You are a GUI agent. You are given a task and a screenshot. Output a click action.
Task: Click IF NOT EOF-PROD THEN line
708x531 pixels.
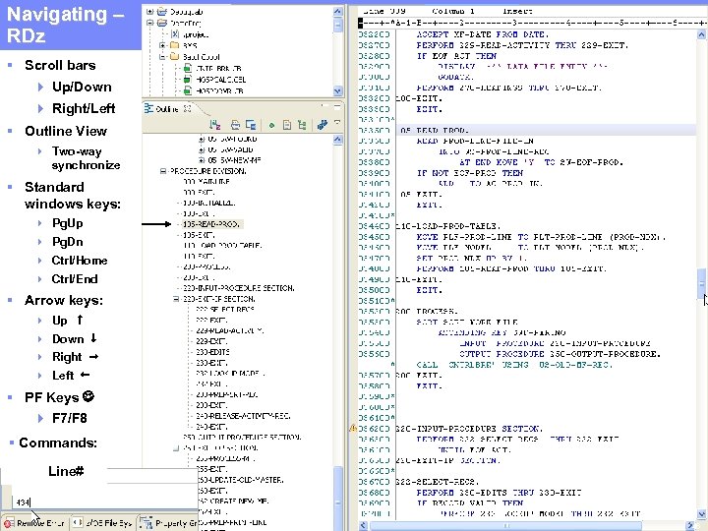(x=470, y=173)
